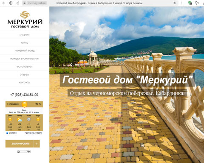Go back with the browser back arrow
The image size is (204, 163).
(x=4, y=3)
